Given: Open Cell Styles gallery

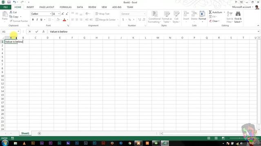Looking at the screenshot, I should point(176,17).
